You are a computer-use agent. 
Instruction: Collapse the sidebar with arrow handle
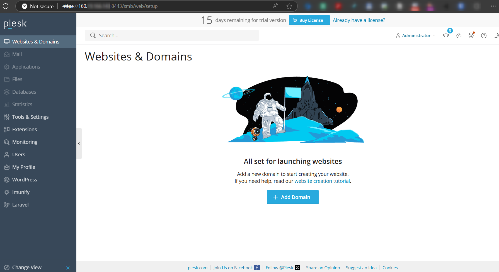pos(79,144)
